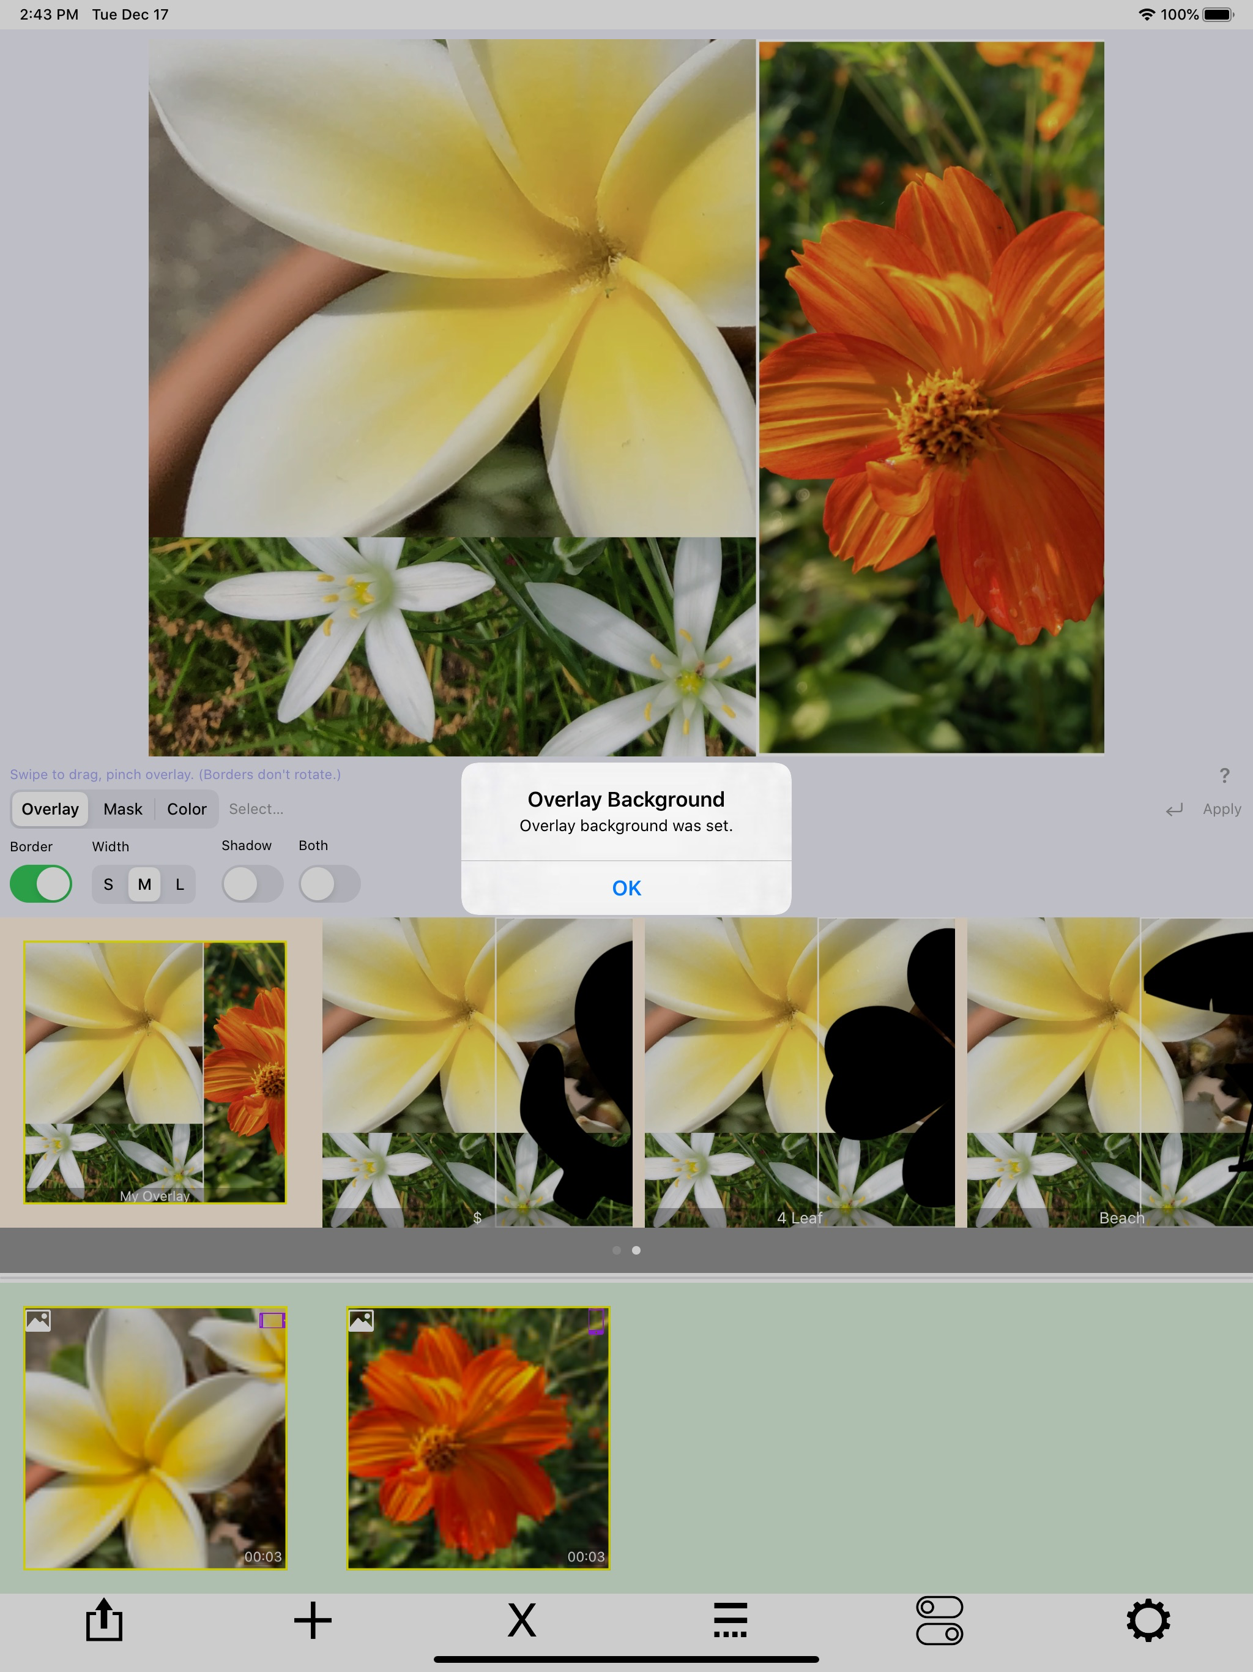Choose small S border width
This screenshot has width=1253, height=1672.
pyautogui.click(x=108, y=884)
